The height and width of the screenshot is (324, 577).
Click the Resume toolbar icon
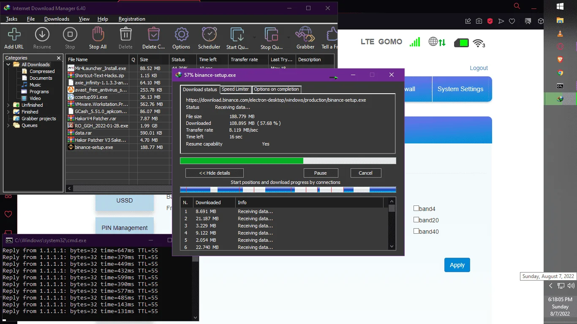pyautogui.click(x=42, y=34)
